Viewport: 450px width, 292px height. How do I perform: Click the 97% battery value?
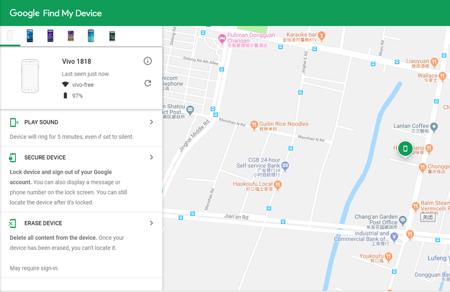[77, 95]
